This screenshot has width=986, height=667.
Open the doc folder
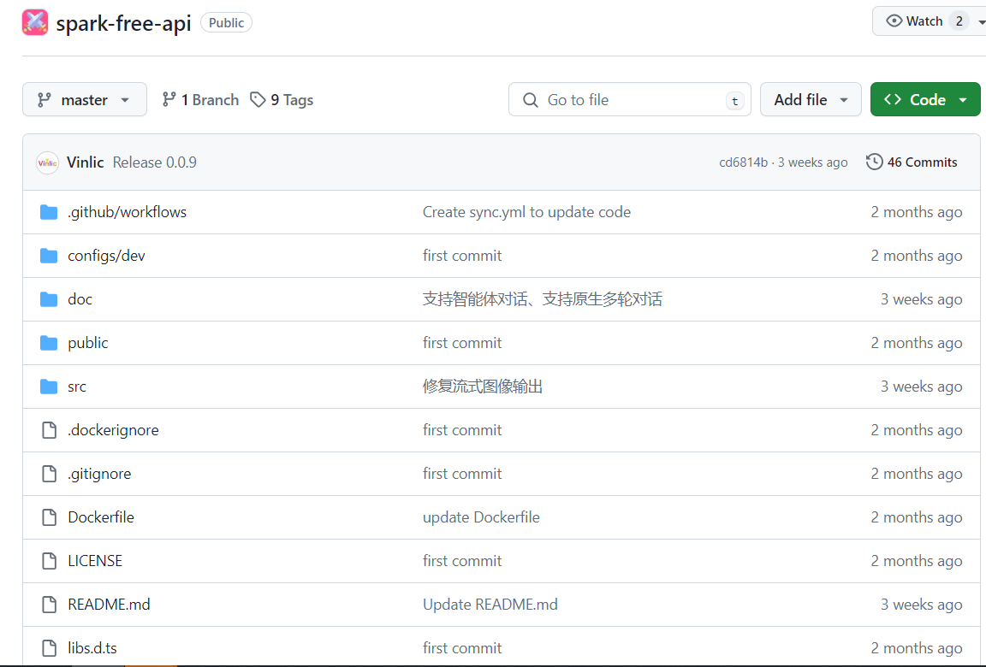[80, 298]
